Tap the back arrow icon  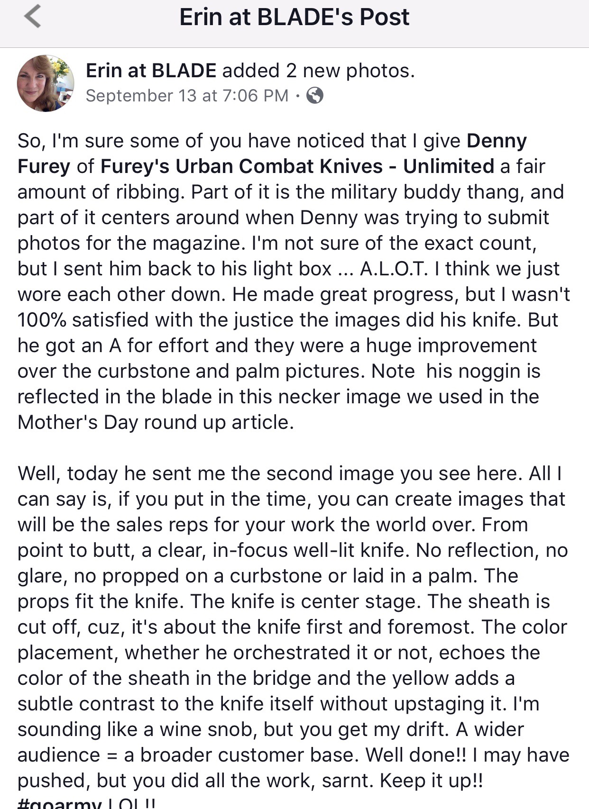click(x=32, y=17)
